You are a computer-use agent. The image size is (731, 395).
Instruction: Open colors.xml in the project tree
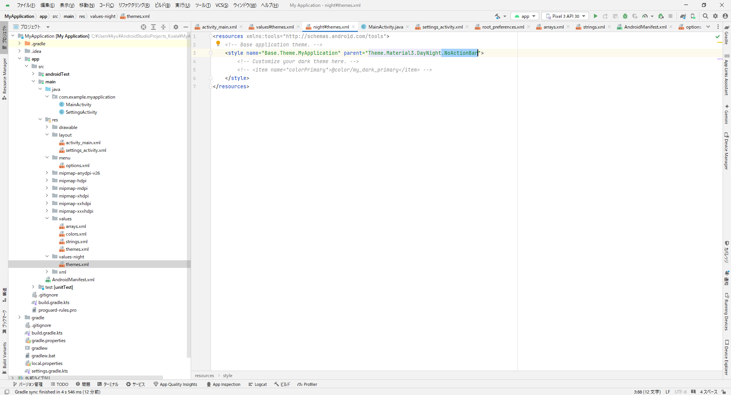click(76, 234)
